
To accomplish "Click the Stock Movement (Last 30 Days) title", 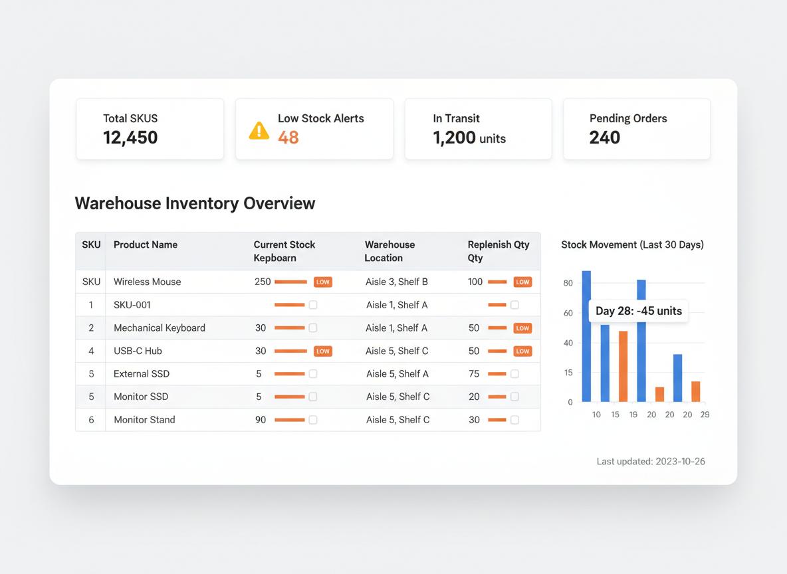I will tap(632, 245).
